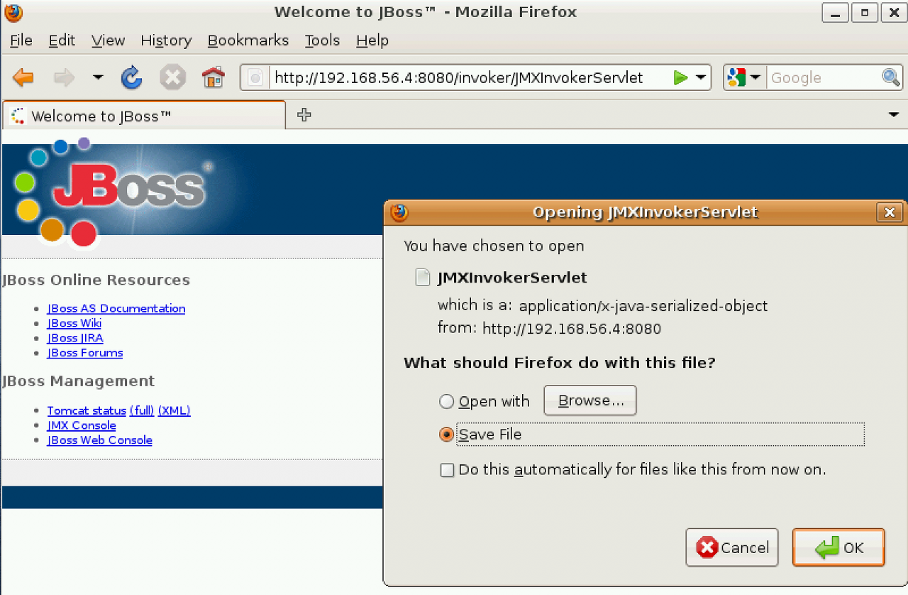Open the JBoss Web Console link
The image size is (908, 595).
tap(100, 440)
